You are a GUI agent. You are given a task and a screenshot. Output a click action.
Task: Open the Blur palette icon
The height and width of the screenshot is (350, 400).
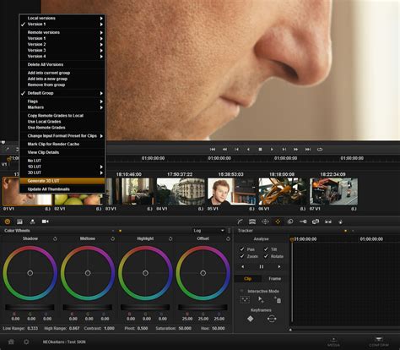pos(290,221)
